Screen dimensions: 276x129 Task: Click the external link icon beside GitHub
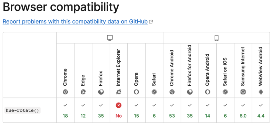click(151, 22)
